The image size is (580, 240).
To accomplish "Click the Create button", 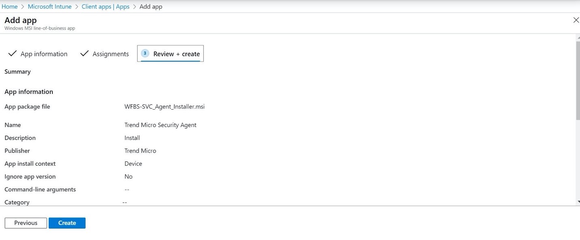I will [x=67, y=223].
